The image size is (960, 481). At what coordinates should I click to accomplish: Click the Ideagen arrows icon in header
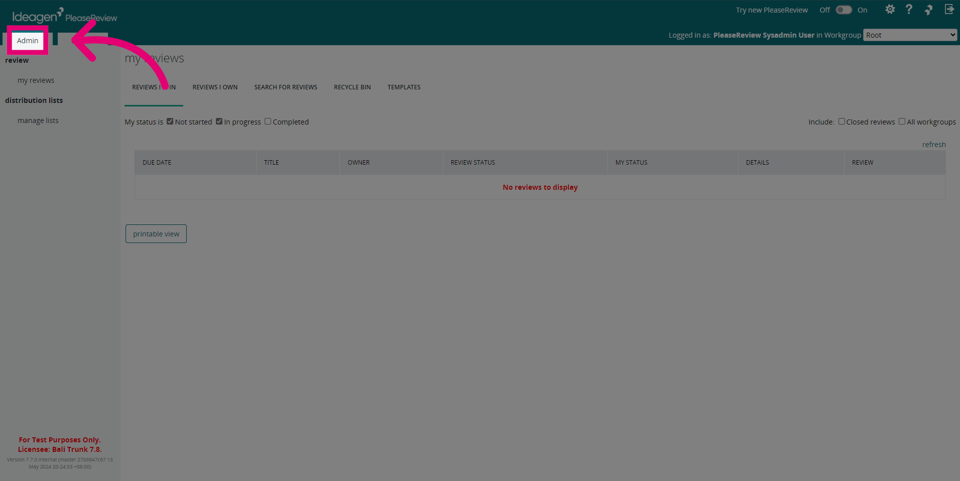928,10
